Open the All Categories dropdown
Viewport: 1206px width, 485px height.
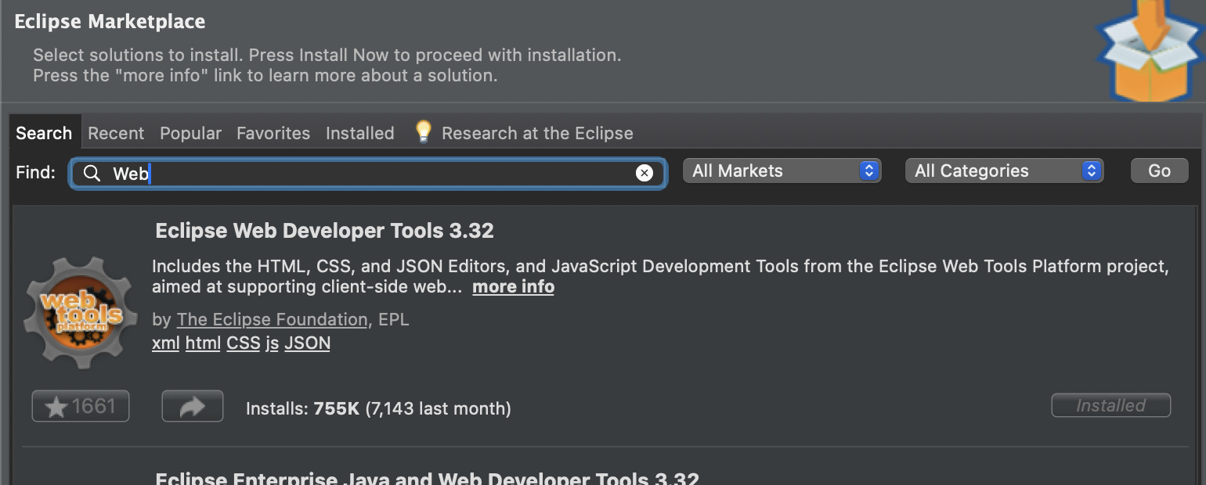[1004, 171]
